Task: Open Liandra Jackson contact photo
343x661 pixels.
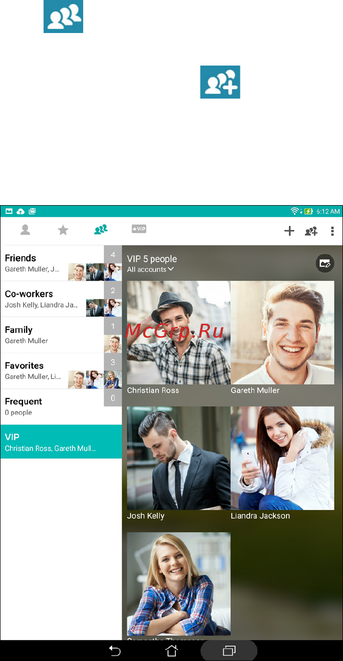Action: [282, 458]
